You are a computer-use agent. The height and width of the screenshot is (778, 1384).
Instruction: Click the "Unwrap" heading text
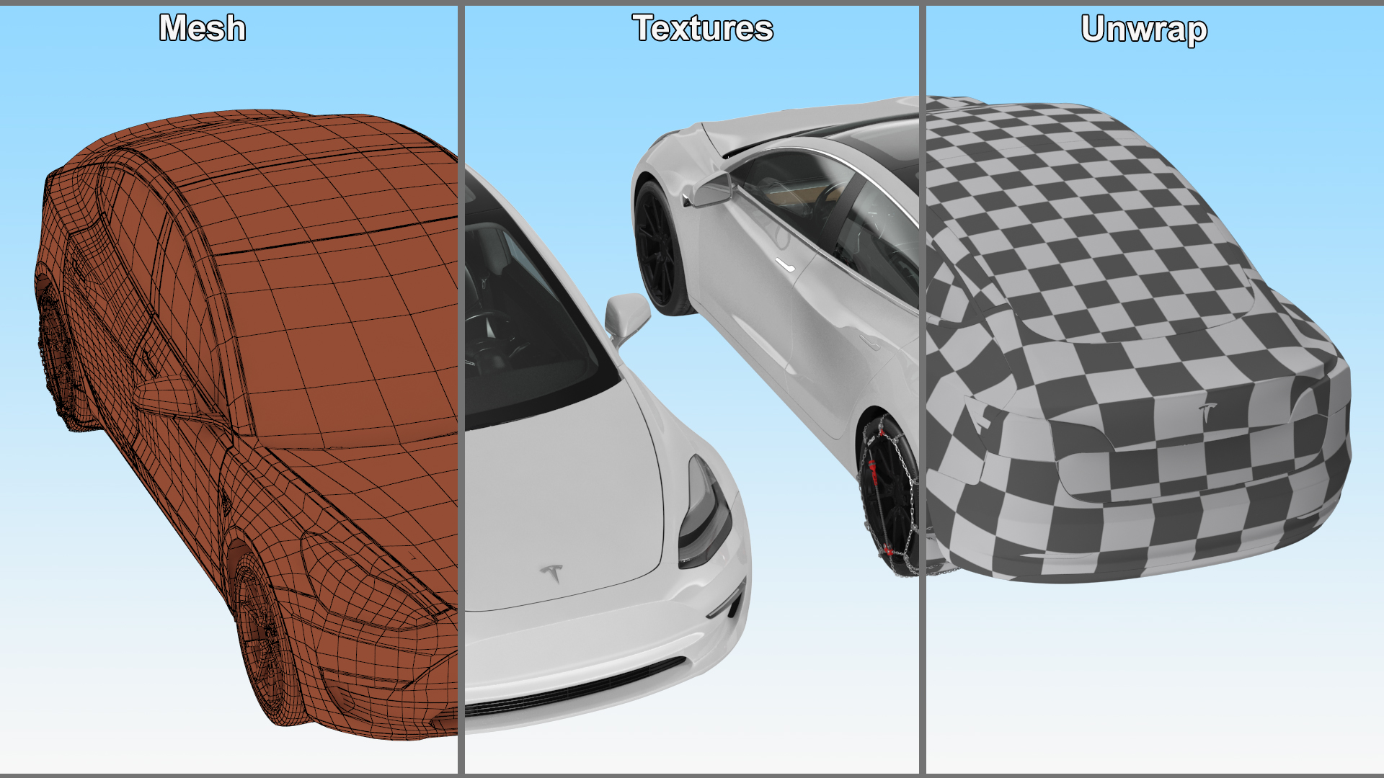click(1144, 30)
